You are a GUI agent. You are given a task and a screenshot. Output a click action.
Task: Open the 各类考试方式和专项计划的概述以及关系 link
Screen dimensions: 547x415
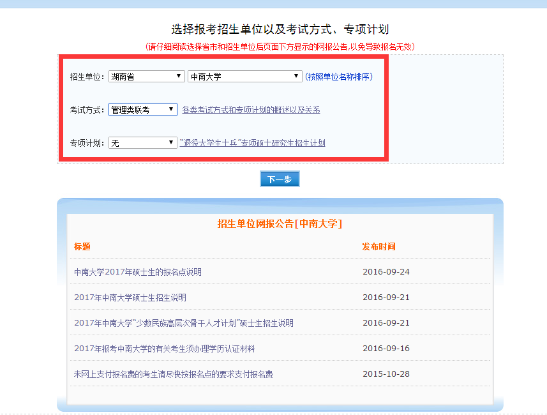(x=251, y=110)
